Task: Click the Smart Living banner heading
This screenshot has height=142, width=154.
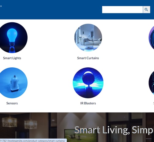Action: pyautogui.click(x=114, y=130)
